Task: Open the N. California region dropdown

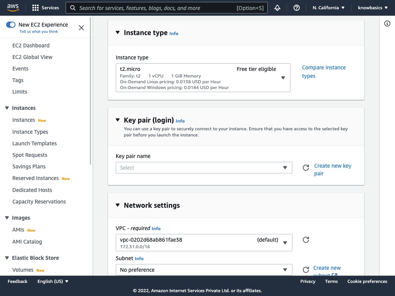Action: coord(329,8)
